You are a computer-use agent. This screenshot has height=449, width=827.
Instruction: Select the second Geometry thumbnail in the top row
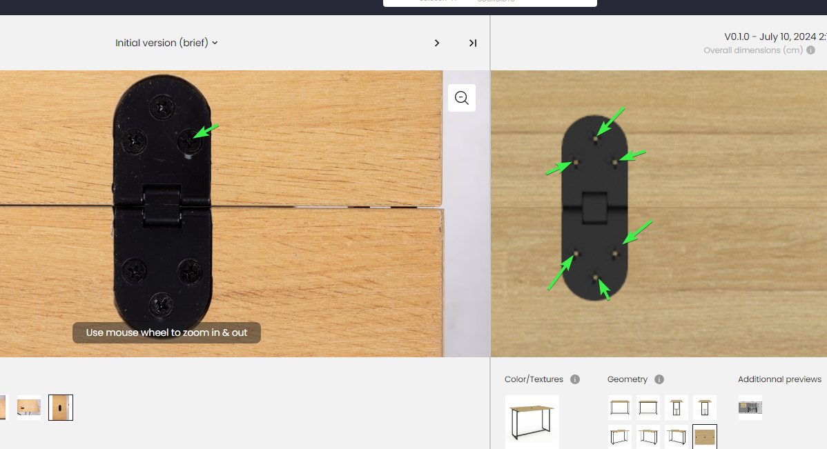(648, 408)
